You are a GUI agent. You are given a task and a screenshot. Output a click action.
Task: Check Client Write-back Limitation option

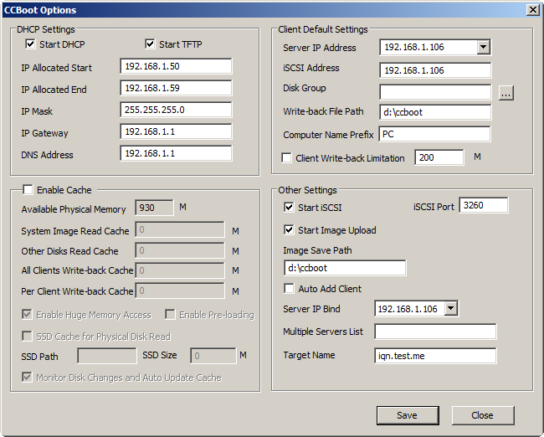click(x=287, y=158)
